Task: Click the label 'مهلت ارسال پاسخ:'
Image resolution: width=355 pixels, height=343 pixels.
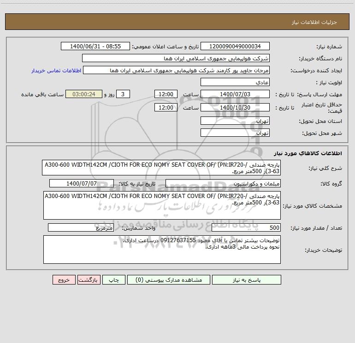Action: point(319,94)
